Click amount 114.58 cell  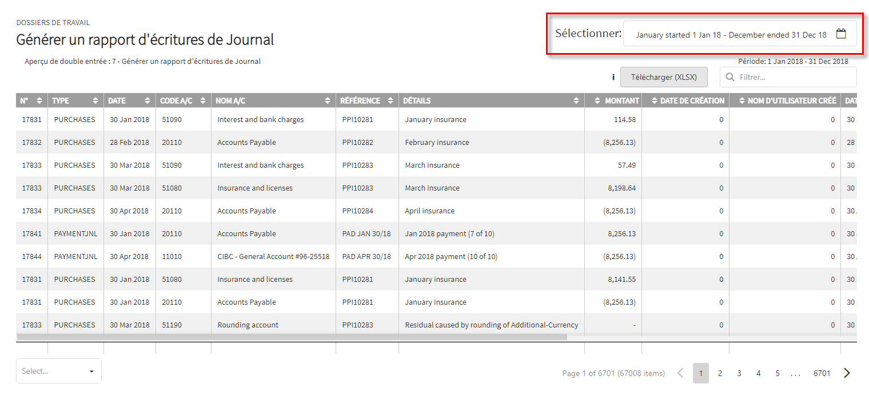(624, 119)
